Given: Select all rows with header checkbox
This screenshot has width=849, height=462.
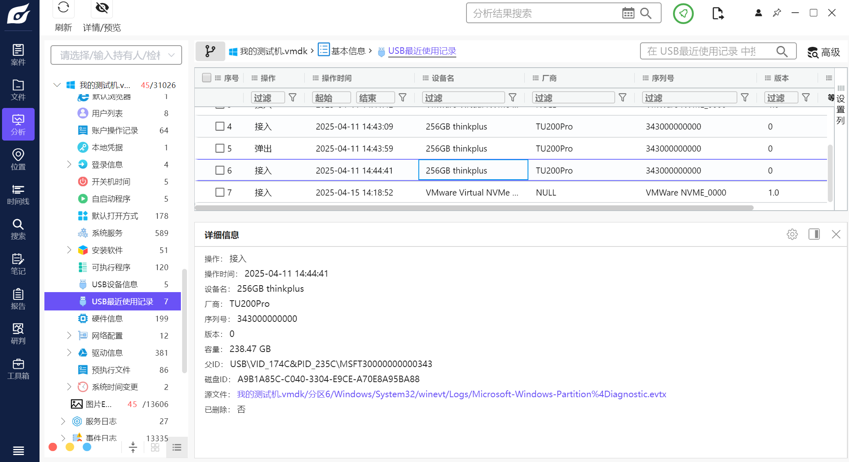Looking at the screenshot, I should 207,77.
